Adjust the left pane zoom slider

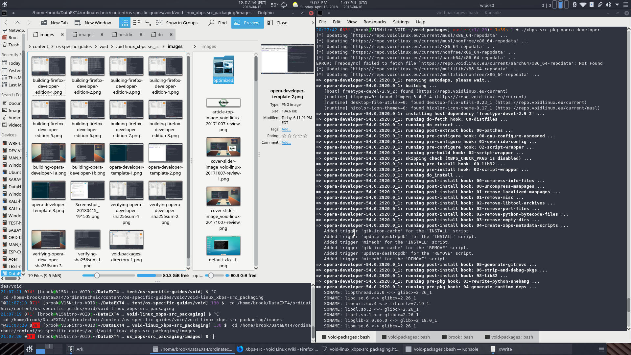(97, 275)
